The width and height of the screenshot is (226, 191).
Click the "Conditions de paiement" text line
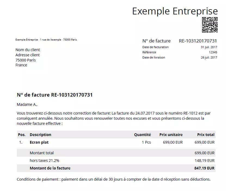click(113, 179)
